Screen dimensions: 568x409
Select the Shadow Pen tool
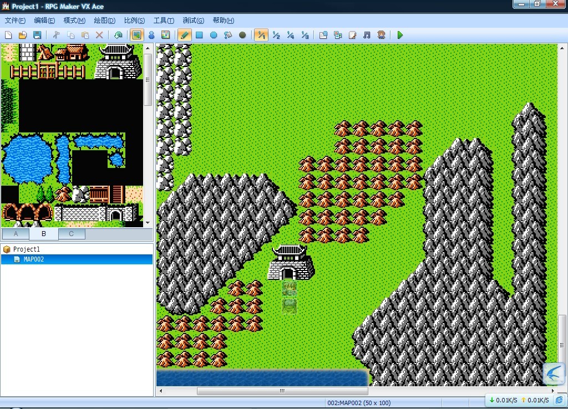[x=242, y=35]
